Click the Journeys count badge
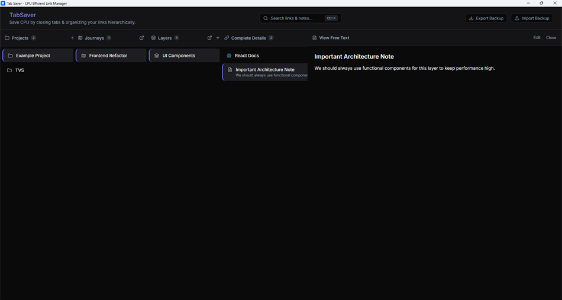 point(109,38)
